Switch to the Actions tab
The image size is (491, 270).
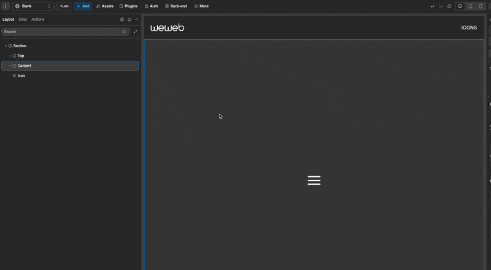click(x=37, y=20)
